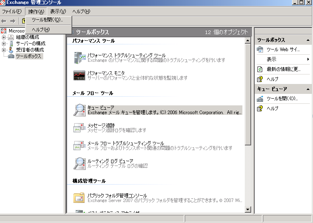Collapse the キュー ビューア actions section
Screen dimensions: 313x223
(308, 89)
